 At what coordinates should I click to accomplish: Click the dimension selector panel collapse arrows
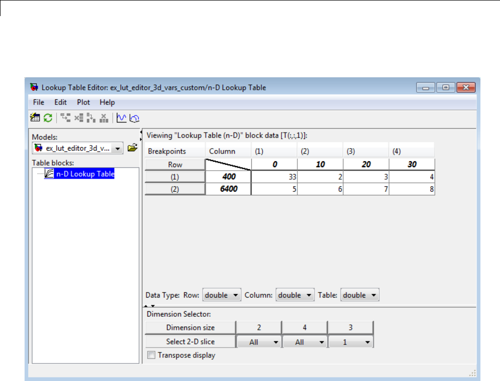coord(149,306)
